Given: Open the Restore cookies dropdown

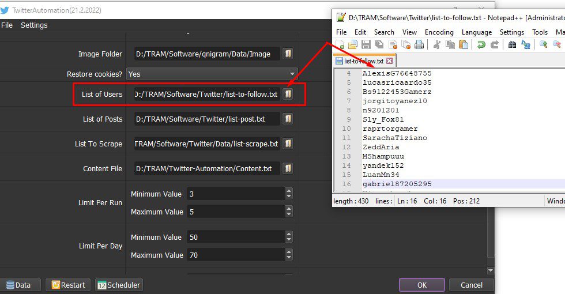Looking at the screenshot, I should 212,74.
